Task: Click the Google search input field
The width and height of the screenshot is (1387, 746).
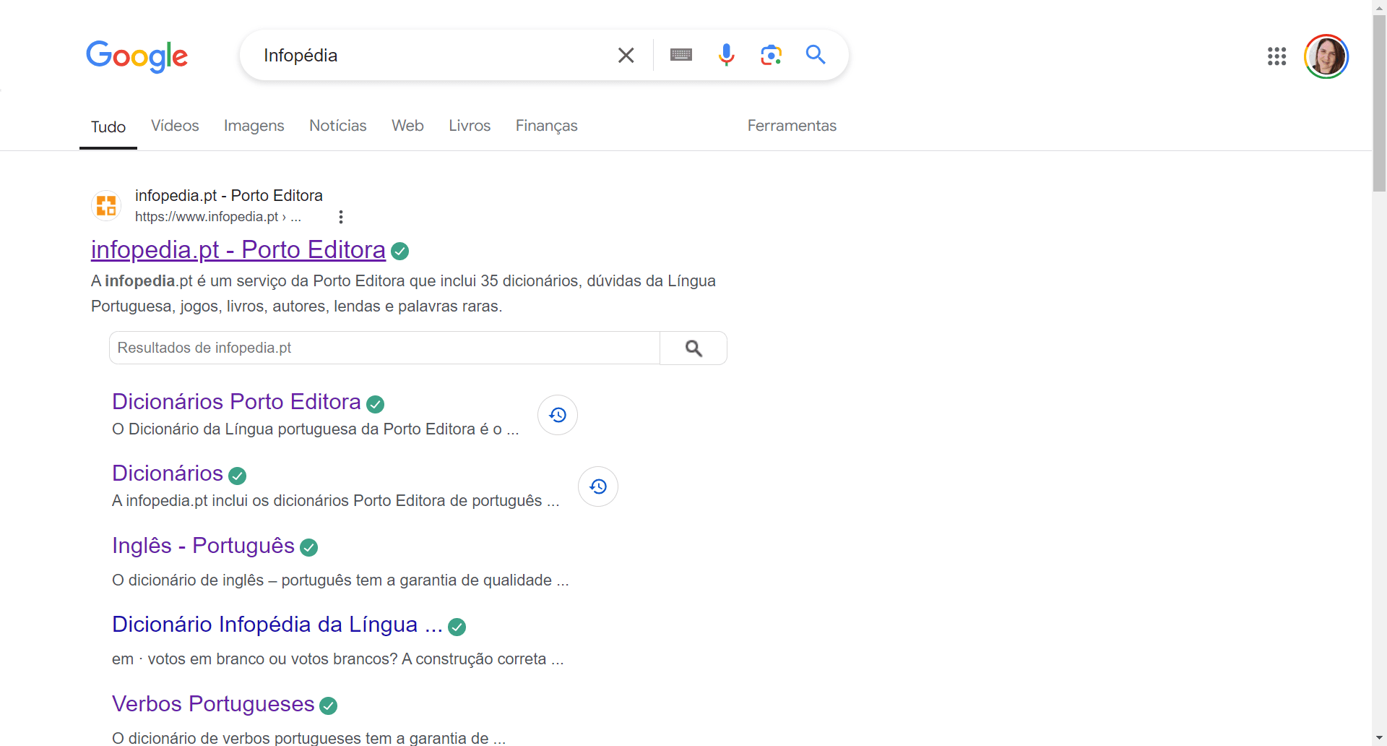Action: pyautogui.click(x=433, y=56)
